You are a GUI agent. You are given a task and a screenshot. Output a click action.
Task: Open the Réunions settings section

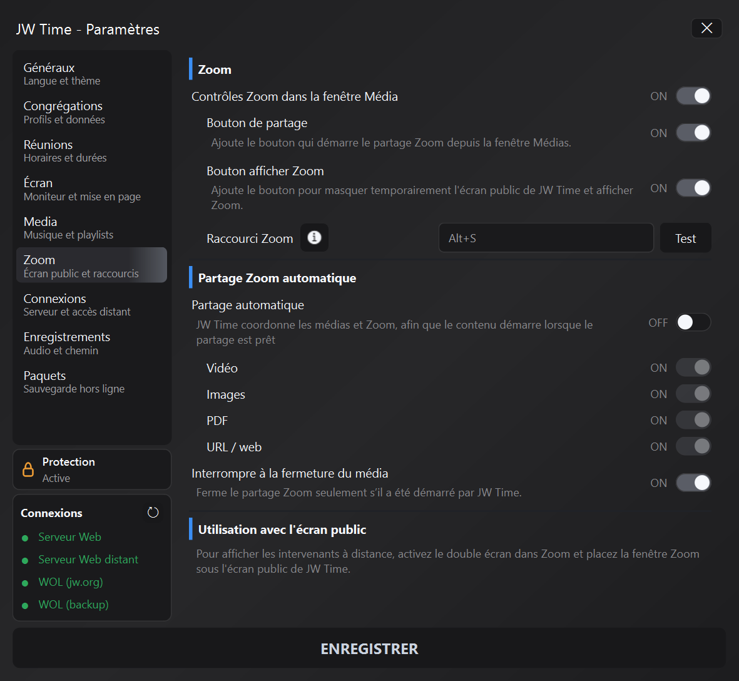tap(91, 151)
